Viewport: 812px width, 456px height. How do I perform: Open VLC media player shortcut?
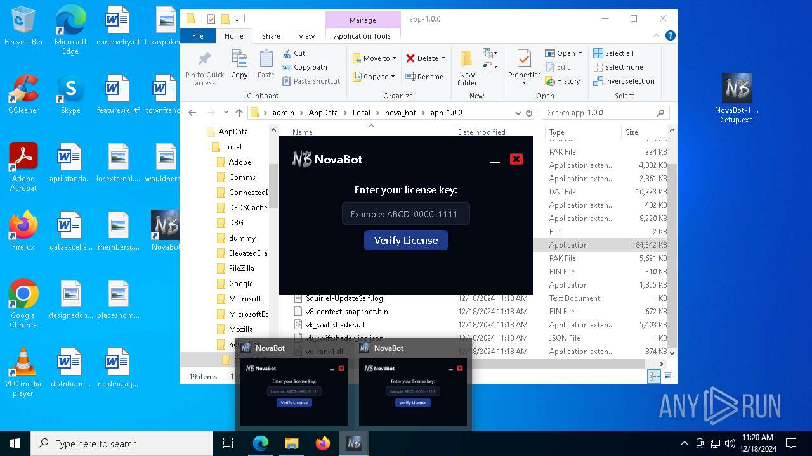pos(23,372)
